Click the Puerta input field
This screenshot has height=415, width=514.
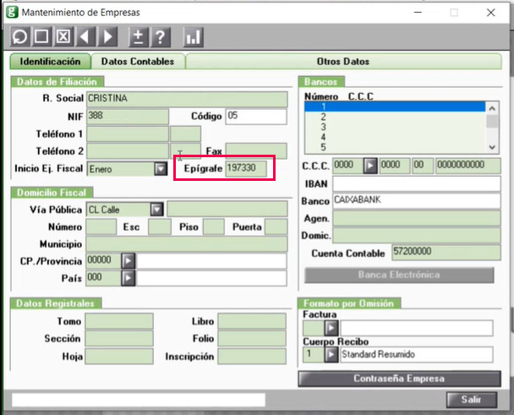[x=276, y=227]
